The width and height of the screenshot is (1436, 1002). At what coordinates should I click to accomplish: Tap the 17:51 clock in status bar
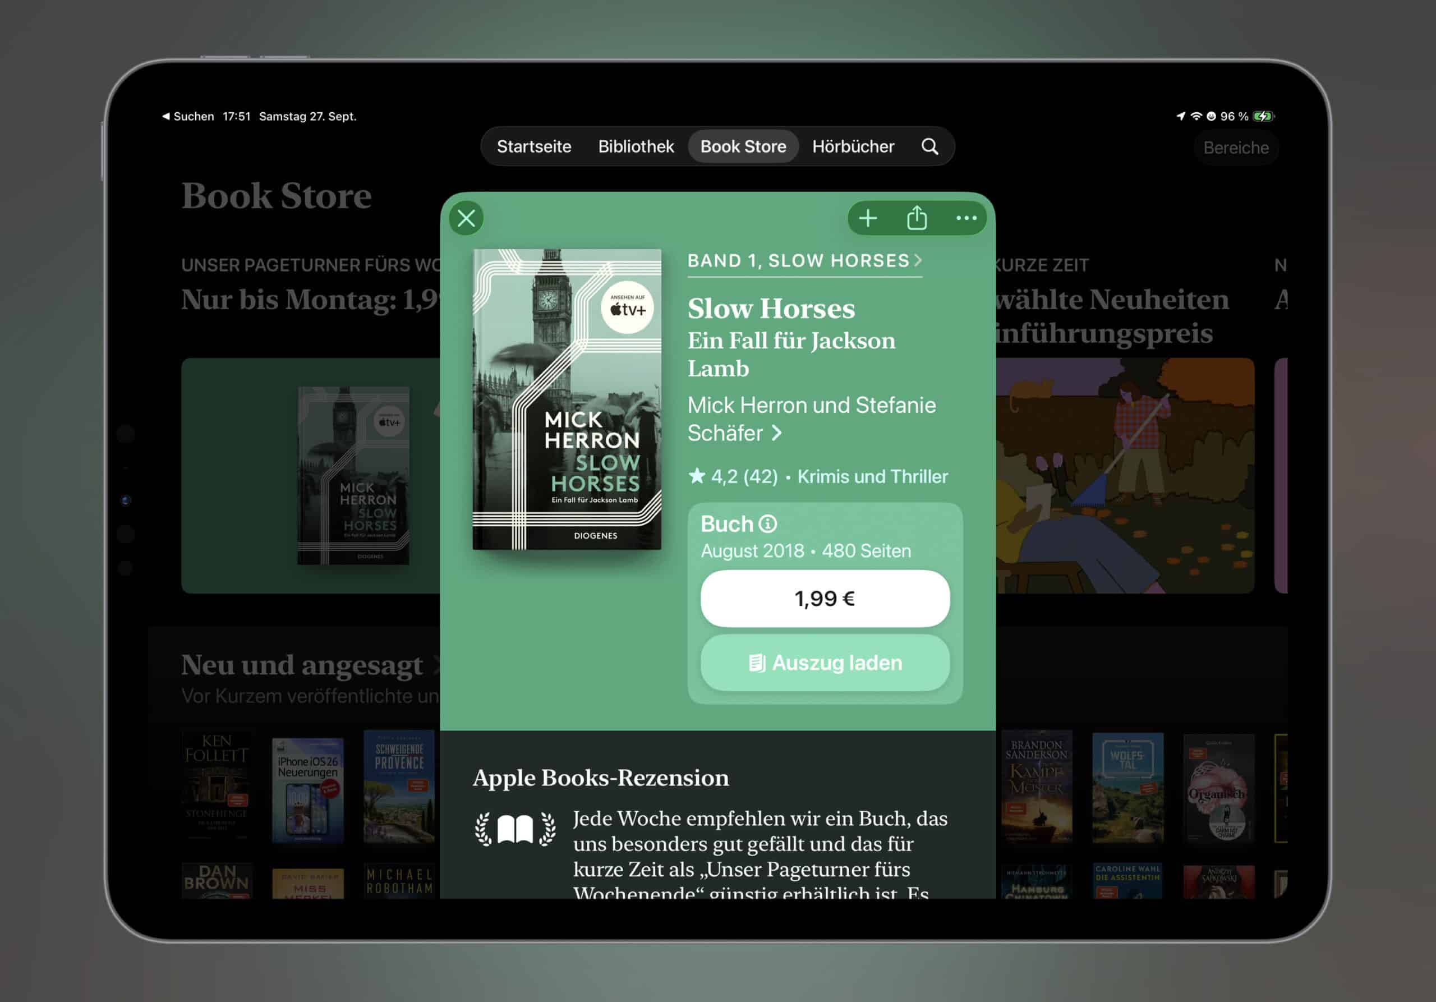point(236,116)
